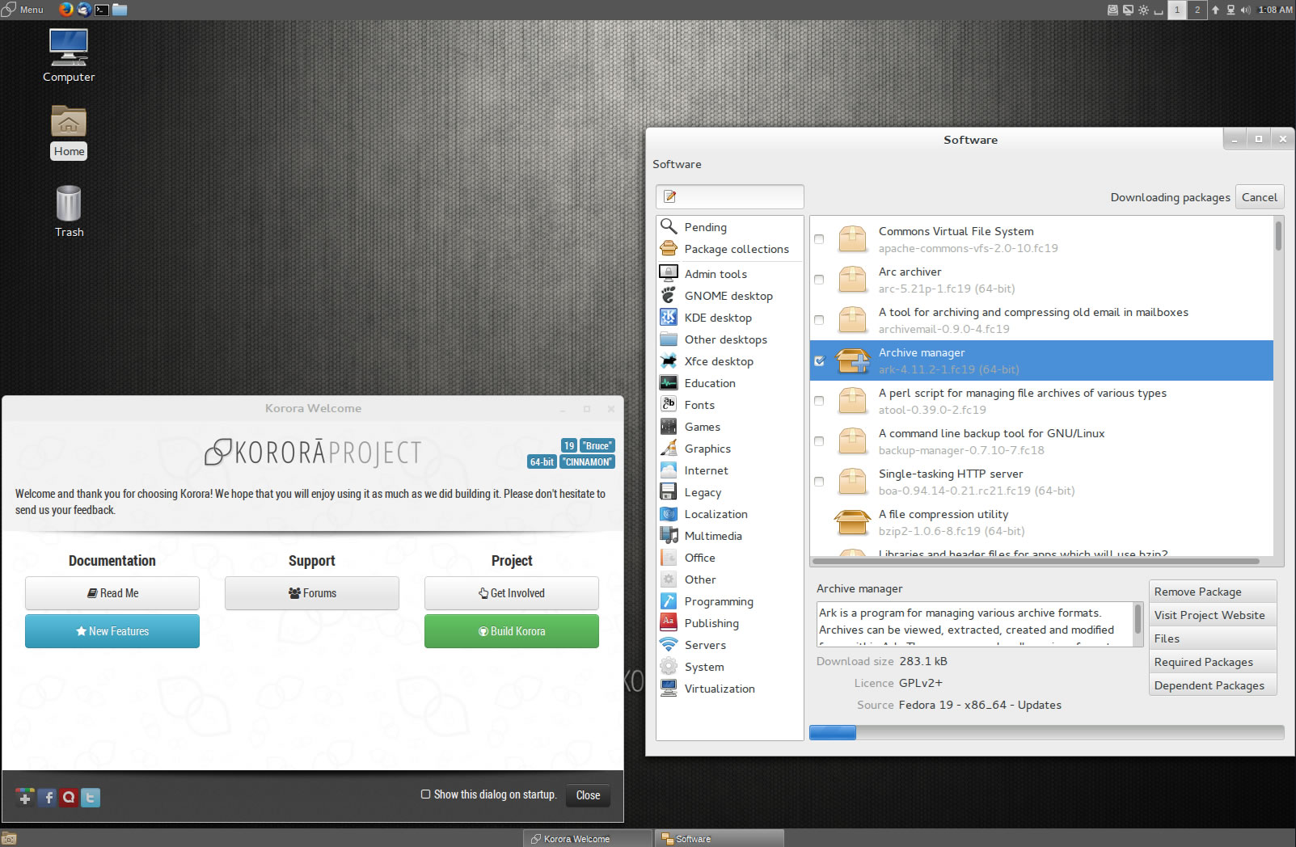Open Read Me documentation
The height and width of the screenshot is (847, 1296).
coord(112,593)
